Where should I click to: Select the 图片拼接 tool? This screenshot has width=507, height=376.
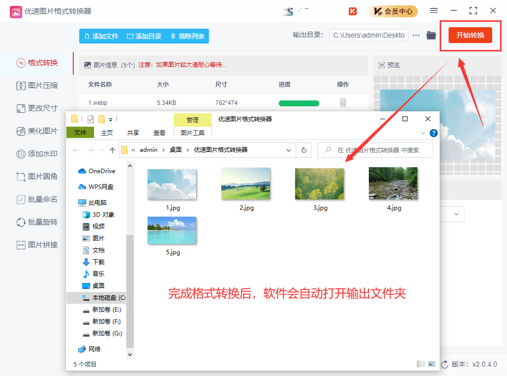click(37, 244)
